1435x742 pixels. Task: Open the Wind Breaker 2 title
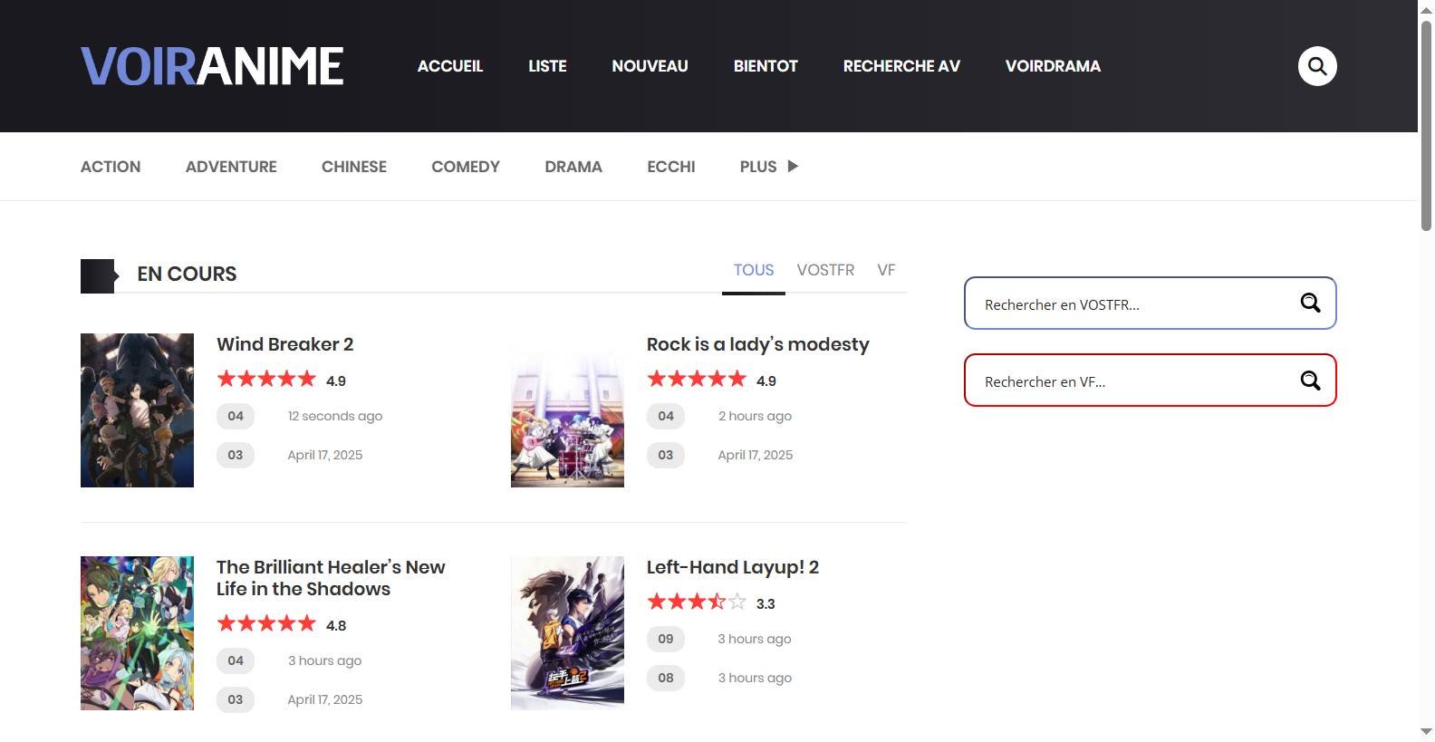285,344
